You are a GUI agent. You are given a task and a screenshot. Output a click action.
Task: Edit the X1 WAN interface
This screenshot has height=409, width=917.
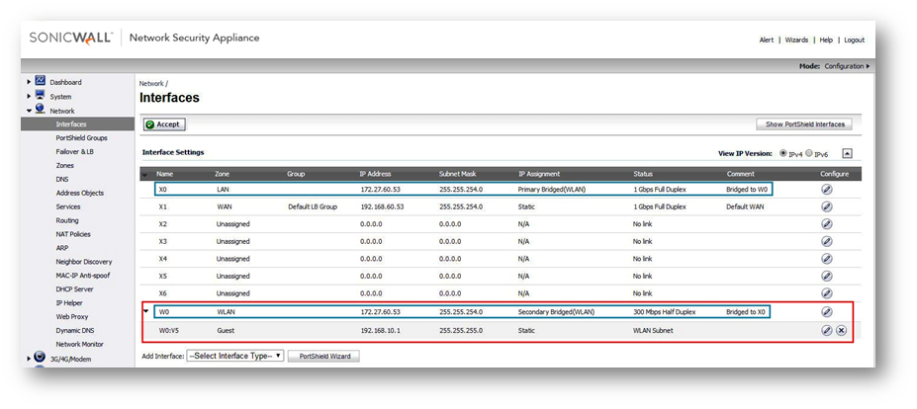click(826, 206)
